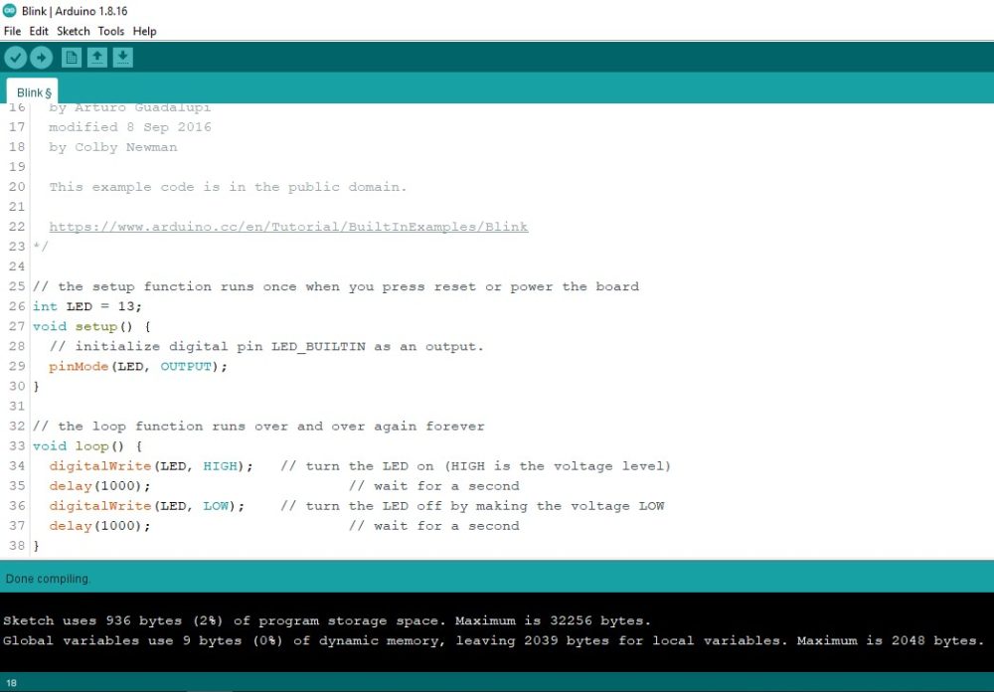Click the Arduino logo in the title bar

pos(10,11)
